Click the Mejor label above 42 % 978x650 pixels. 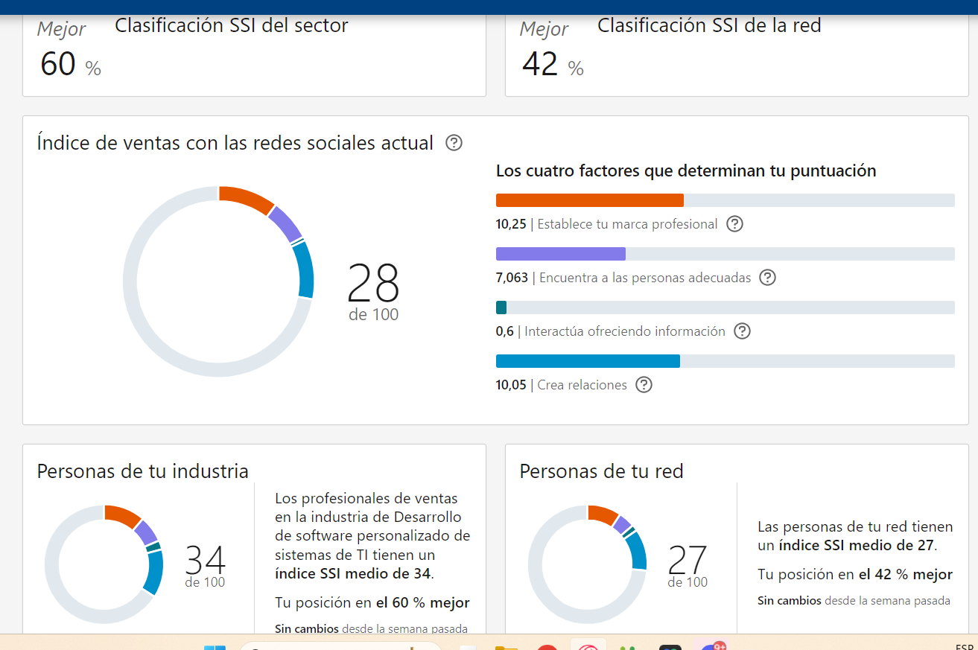[x=544, y=29]
